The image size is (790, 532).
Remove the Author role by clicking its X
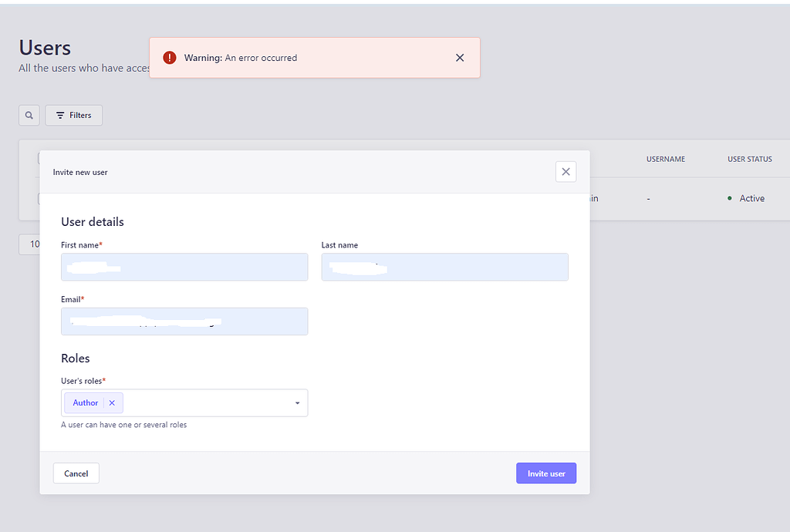(x=112, y=402)
